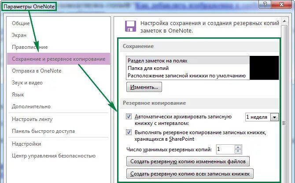This screenshot has width=295, height=183.
Task: Open the 1 неделя interval dropdown
Action: click(274, 117)
